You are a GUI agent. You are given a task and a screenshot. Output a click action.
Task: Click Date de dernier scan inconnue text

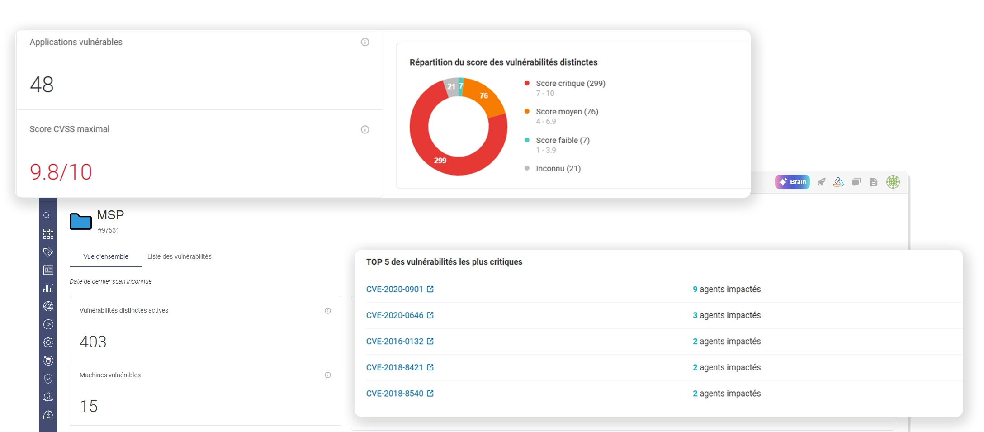pyautogui.click(x=111, y=281)
